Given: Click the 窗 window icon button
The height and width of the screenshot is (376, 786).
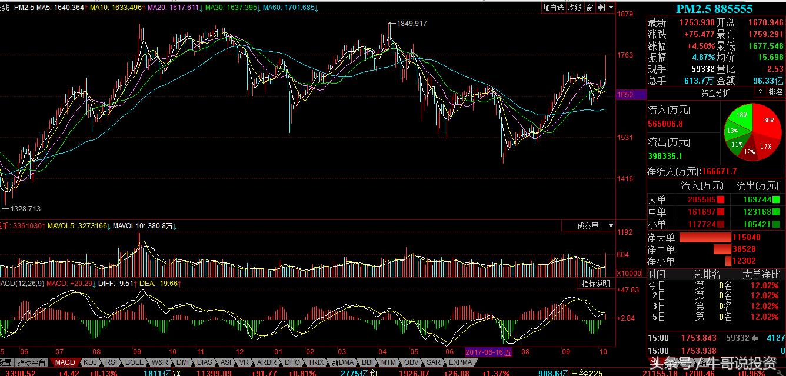Looking at the screenshot, I should tap(589, 8).
